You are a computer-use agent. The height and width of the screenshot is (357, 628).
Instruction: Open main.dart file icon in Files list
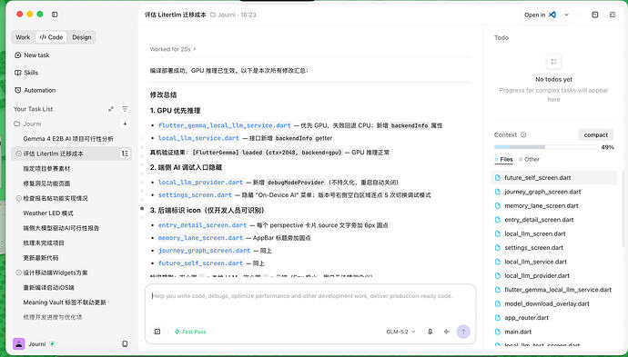tap(498, 332)
